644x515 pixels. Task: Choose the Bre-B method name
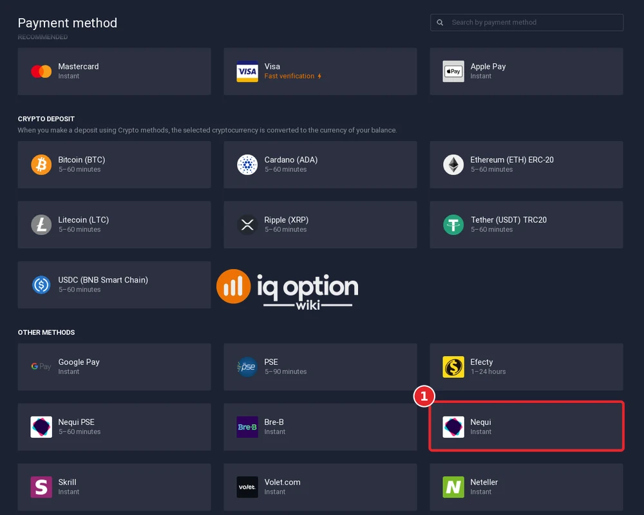pyautogui.click(x=274, y=422)
